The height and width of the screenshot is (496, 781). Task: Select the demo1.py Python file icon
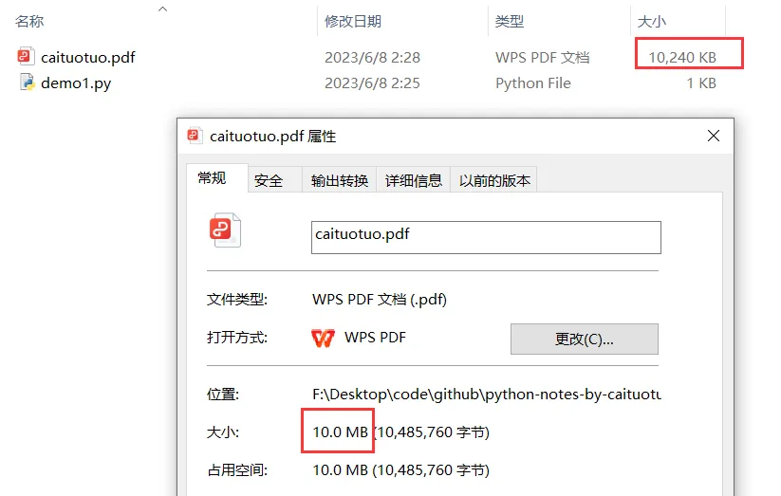click(28, 83)
